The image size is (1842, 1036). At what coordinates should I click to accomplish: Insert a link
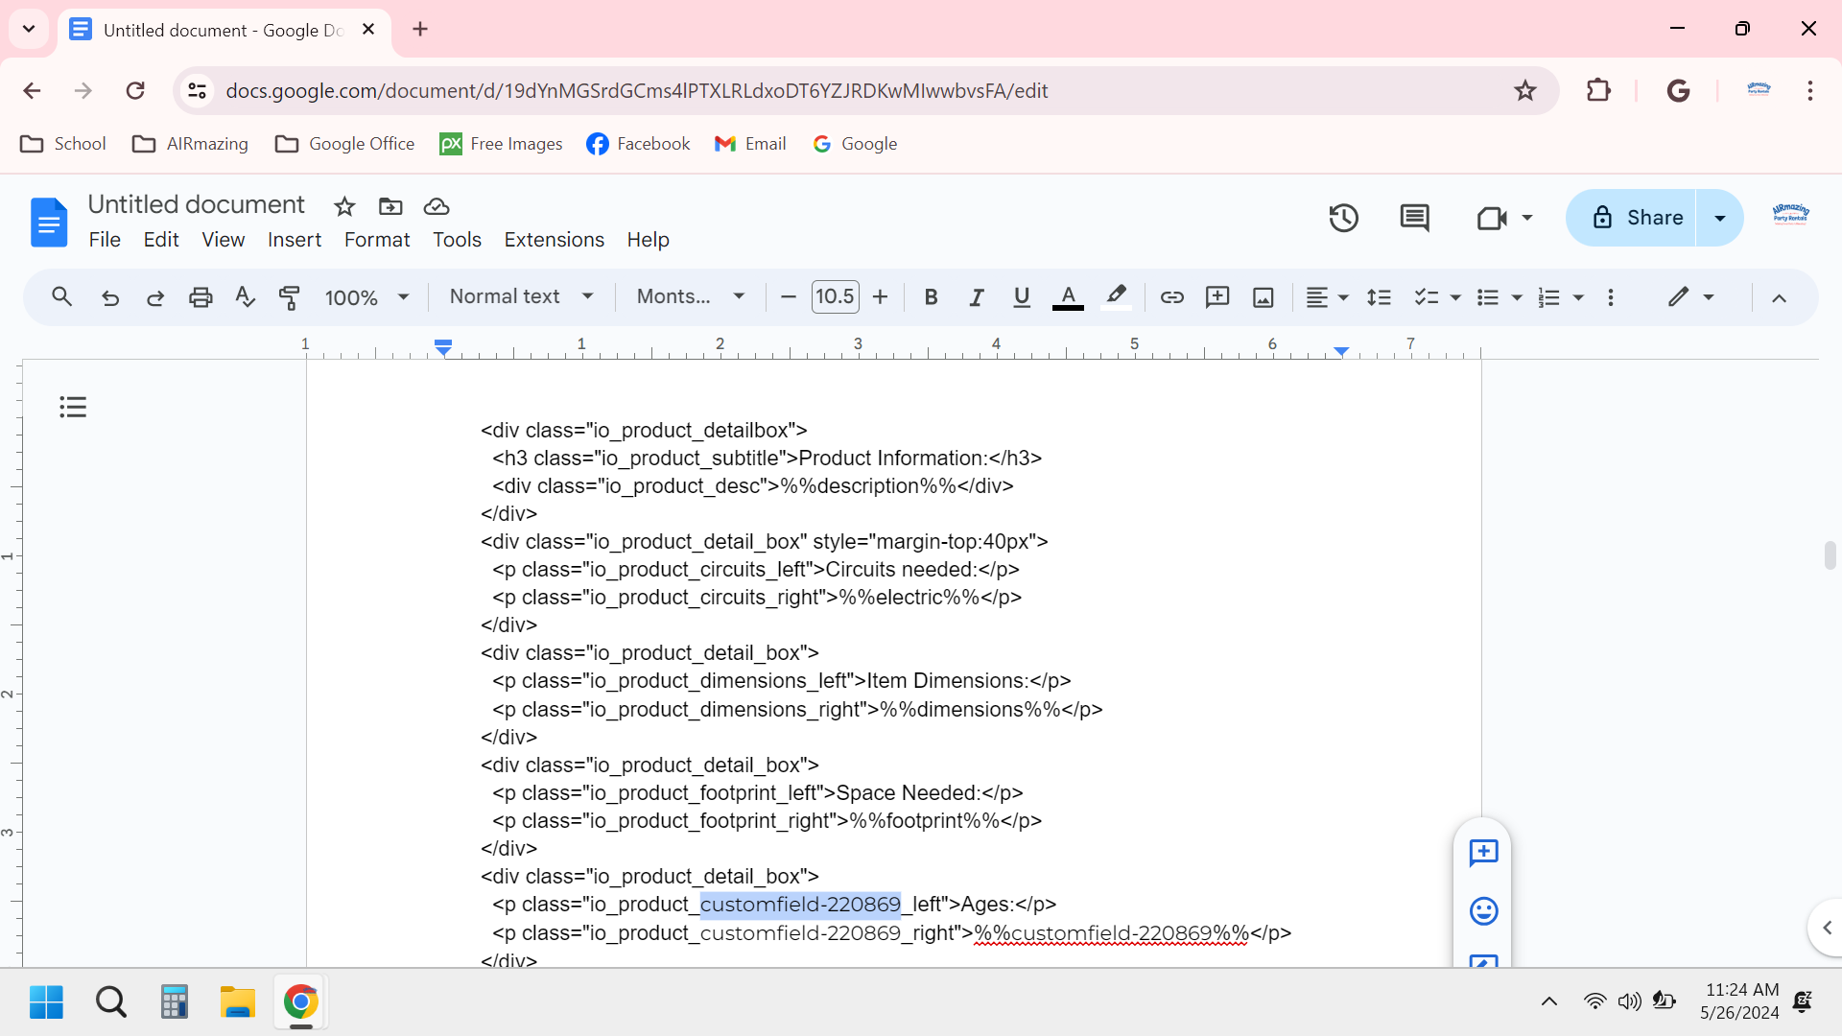(x=1171, y=297)
